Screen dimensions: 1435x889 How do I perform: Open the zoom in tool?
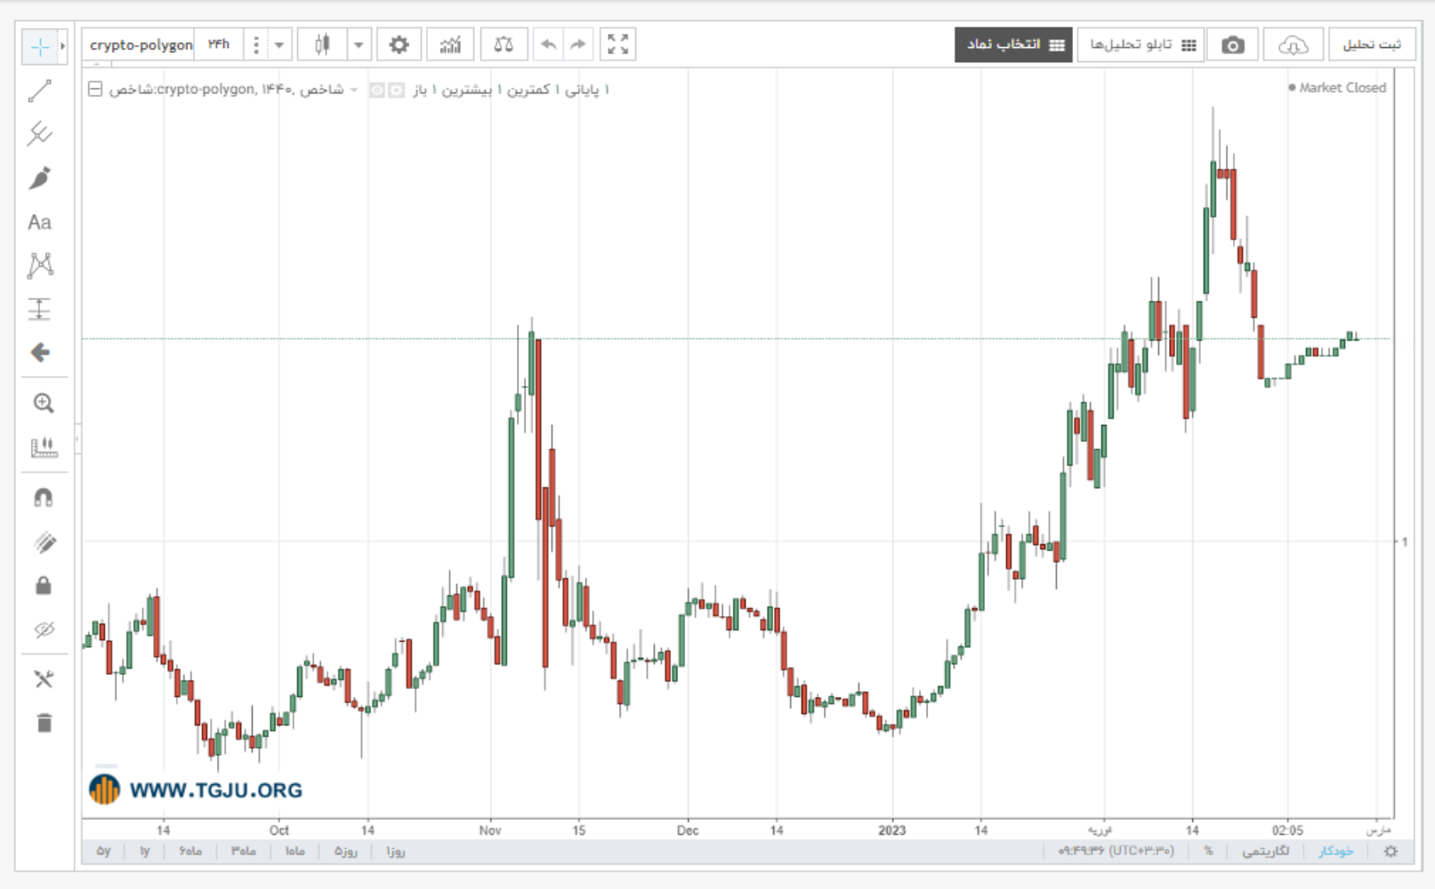click(x=43, y=404)
